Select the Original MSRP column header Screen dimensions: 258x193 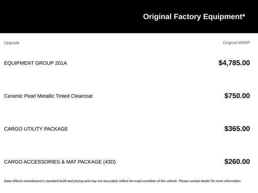point(236,43)
